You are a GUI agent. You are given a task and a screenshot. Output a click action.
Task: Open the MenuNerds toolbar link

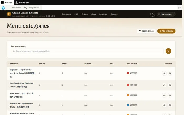click(16, 8)
